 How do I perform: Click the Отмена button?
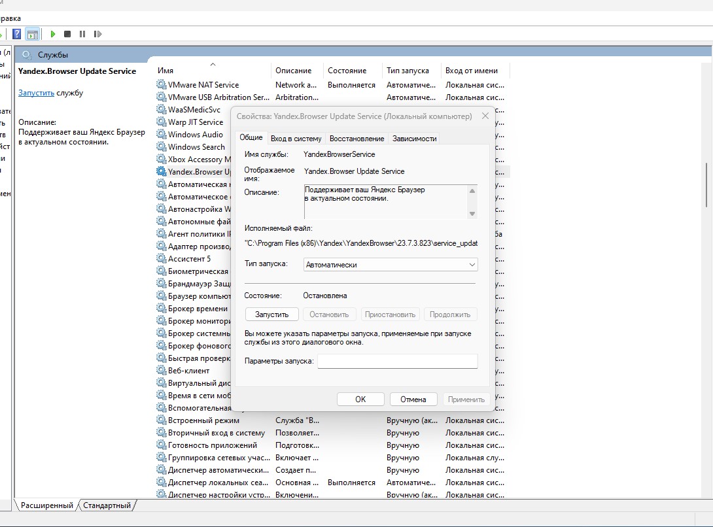coord(413,399)
